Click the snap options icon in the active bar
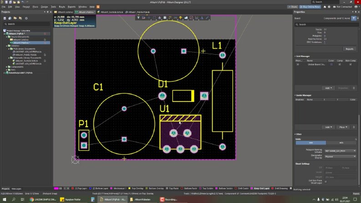The width and height of the screenshot is (361, 203). pos(144,18)
